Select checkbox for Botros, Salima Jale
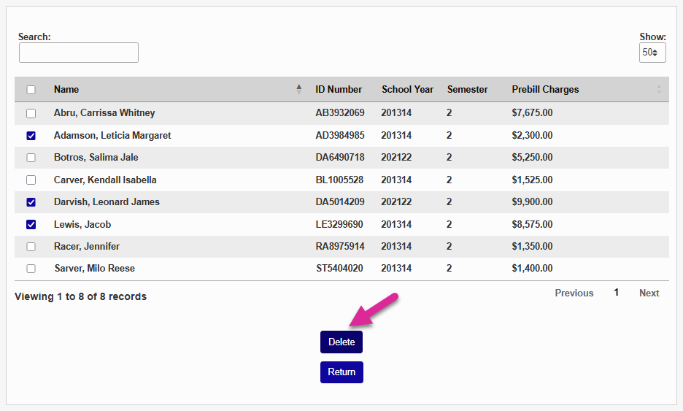The image size is (683, 411). (31, 158)
